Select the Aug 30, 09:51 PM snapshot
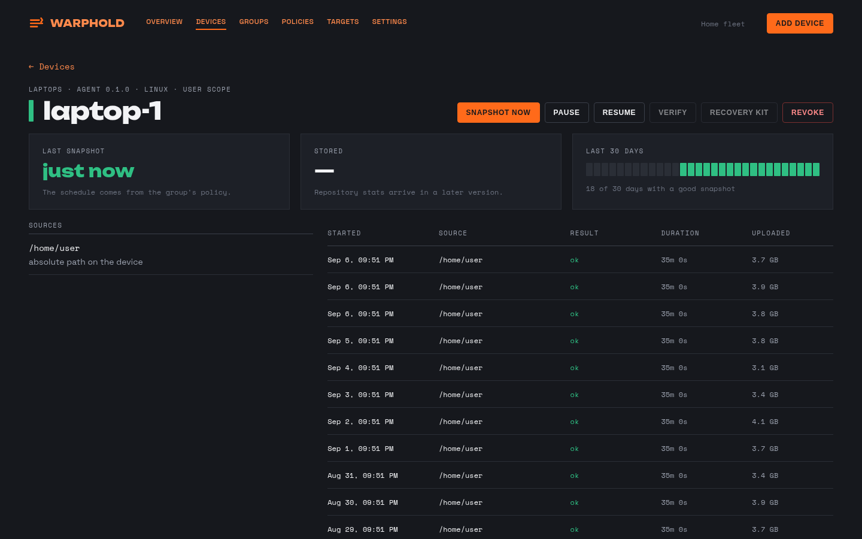Screen dimensions: 862x539 pyautogui.click(x=580, y=502)
